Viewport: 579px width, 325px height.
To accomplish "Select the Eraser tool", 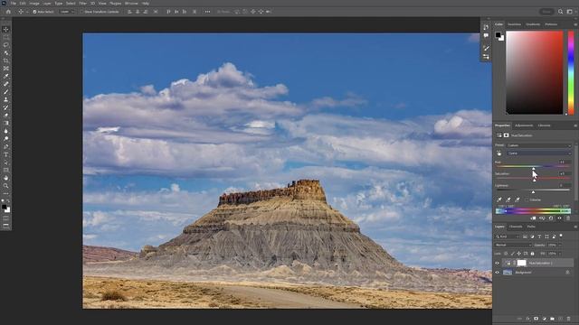I will click(6, 116).
